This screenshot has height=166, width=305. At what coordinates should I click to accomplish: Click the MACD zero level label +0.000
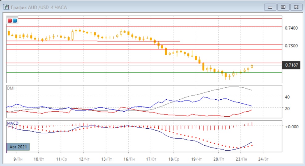[291, 127]
